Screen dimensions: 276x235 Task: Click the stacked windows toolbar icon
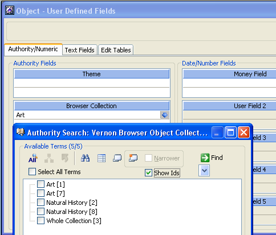(x=117, y=158)
